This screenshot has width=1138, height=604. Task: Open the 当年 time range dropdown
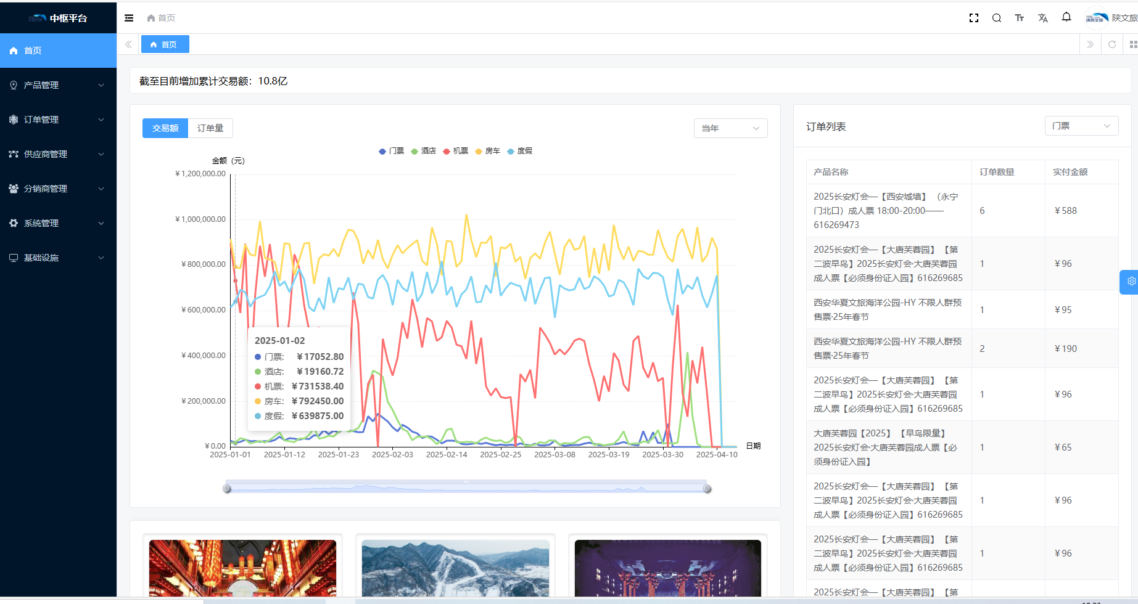pyautogui.click(x=730, y=128)
